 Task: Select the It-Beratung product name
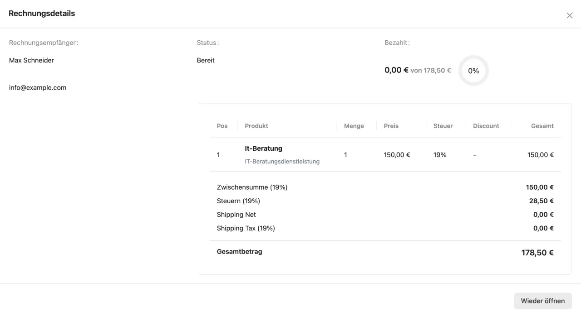(x=263, y=148)
